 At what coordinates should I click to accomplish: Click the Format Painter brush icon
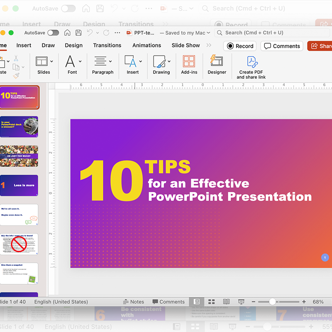click(16, 76)
